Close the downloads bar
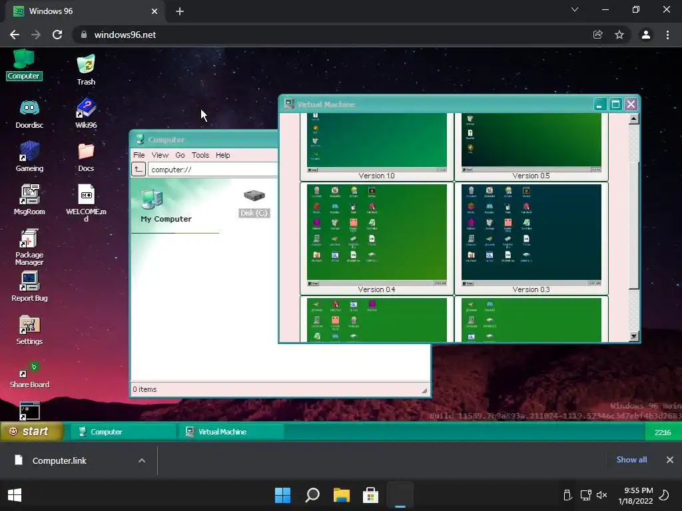This screenshot has width=682, height=511. pos(670,460)
